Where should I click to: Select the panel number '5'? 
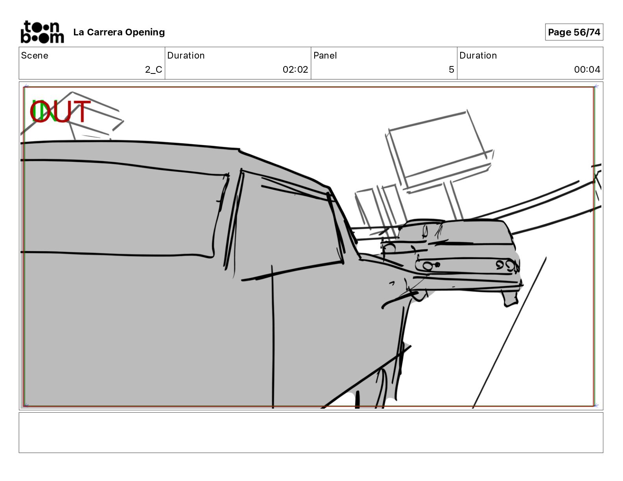[452, 70]
